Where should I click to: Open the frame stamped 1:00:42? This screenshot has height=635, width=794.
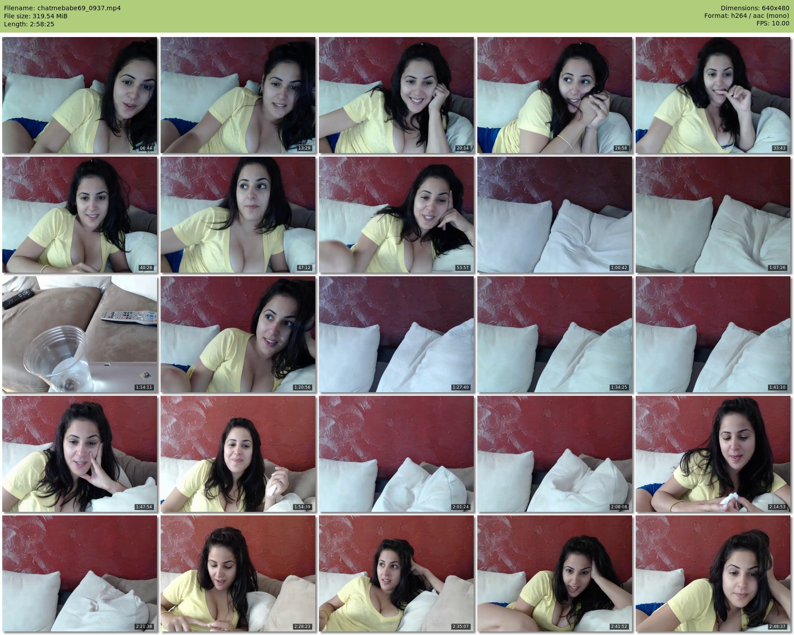(554, 215)
